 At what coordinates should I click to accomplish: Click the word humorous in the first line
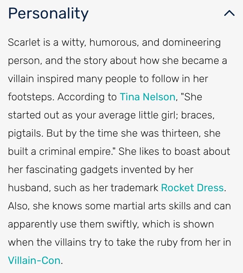pyautogui.click(x=114, y=43)
